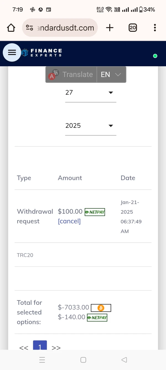Open the year dropdown showing 2025
Screen dimensions: 166x370
pos(90,126)
